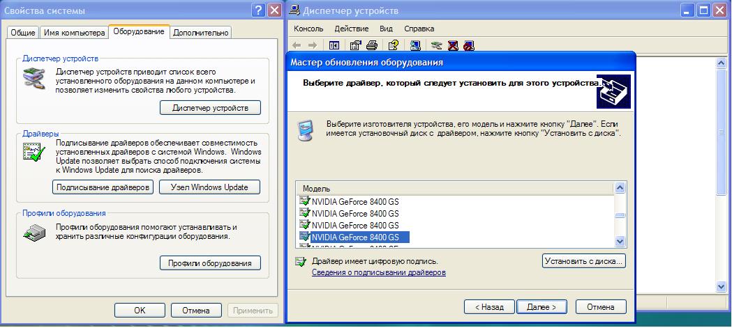Click the Установить с диска button
This screenshot has width=732, height=328.
coord(584,260)
